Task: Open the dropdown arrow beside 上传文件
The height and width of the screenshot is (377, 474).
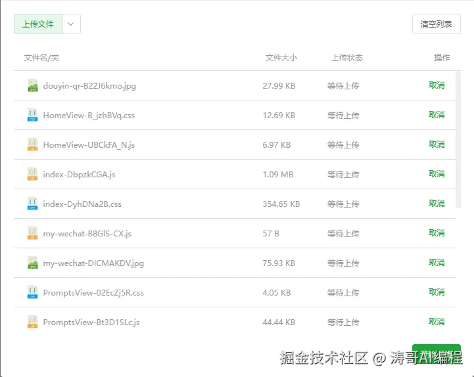Action: click(x=71, y=24)
